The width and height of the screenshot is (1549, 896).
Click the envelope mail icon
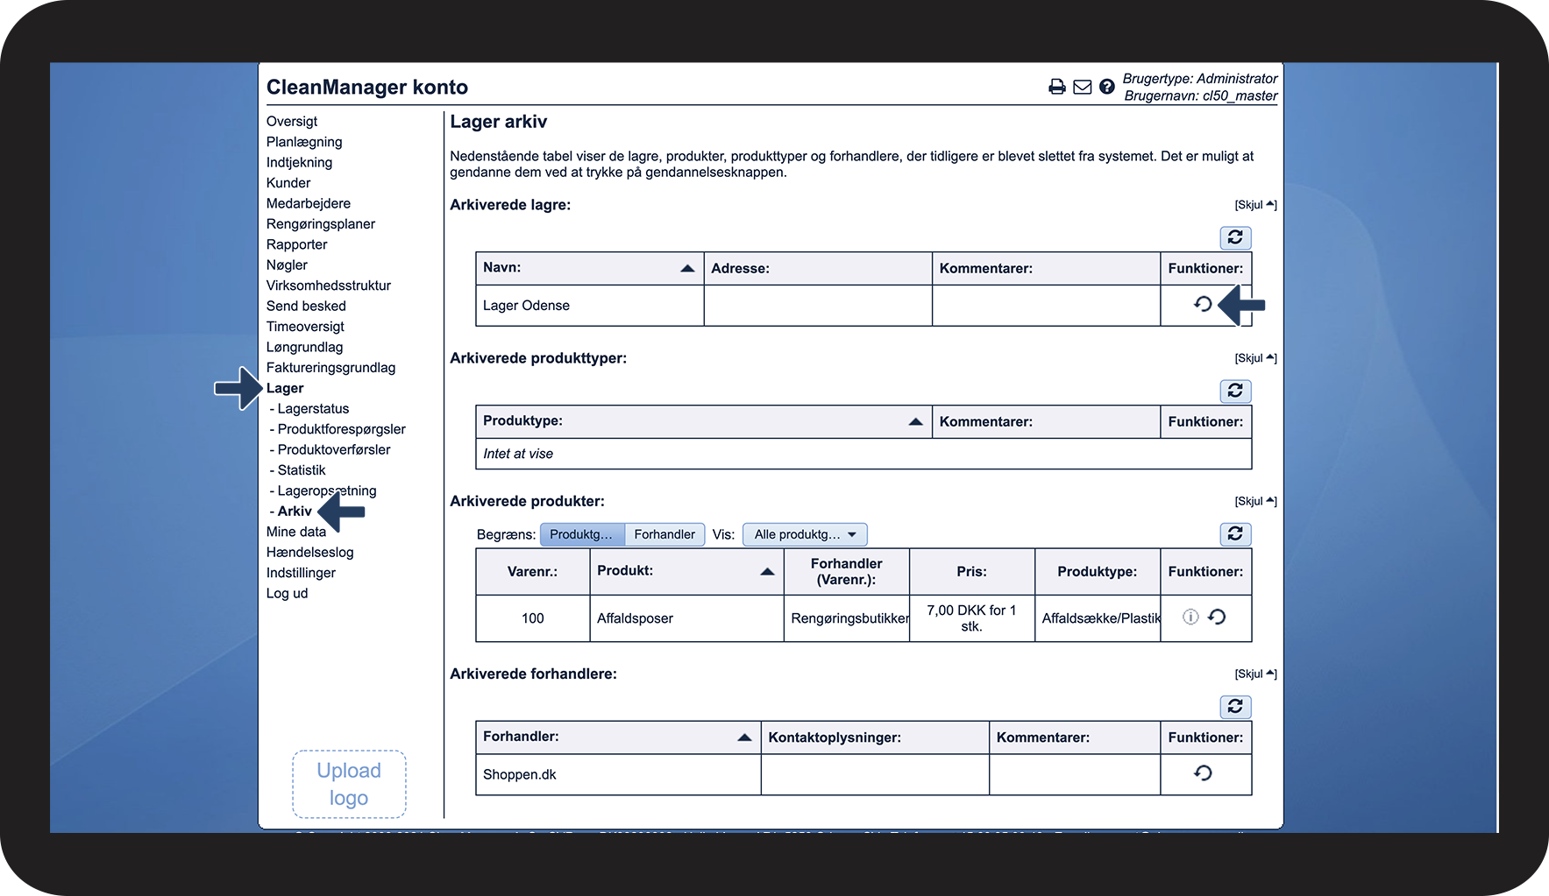(x=1082, y=87)
